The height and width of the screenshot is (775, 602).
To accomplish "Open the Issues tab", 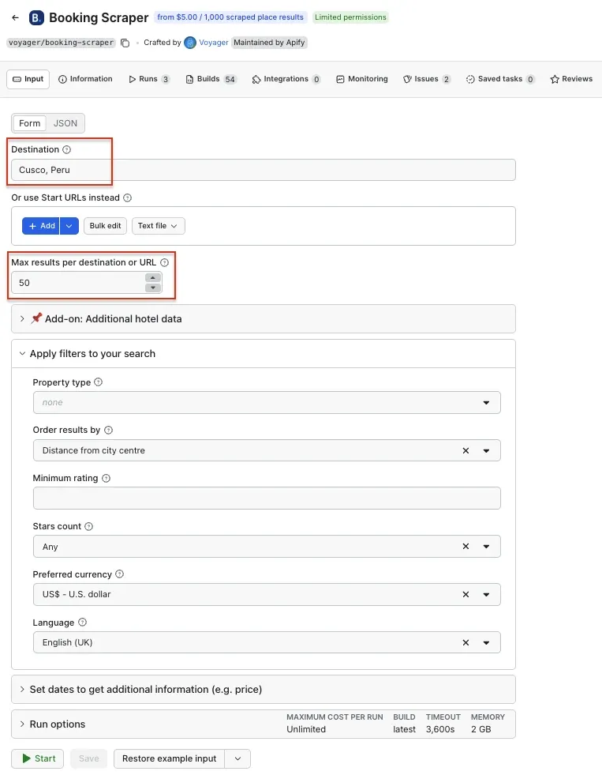I will (426, 79).
